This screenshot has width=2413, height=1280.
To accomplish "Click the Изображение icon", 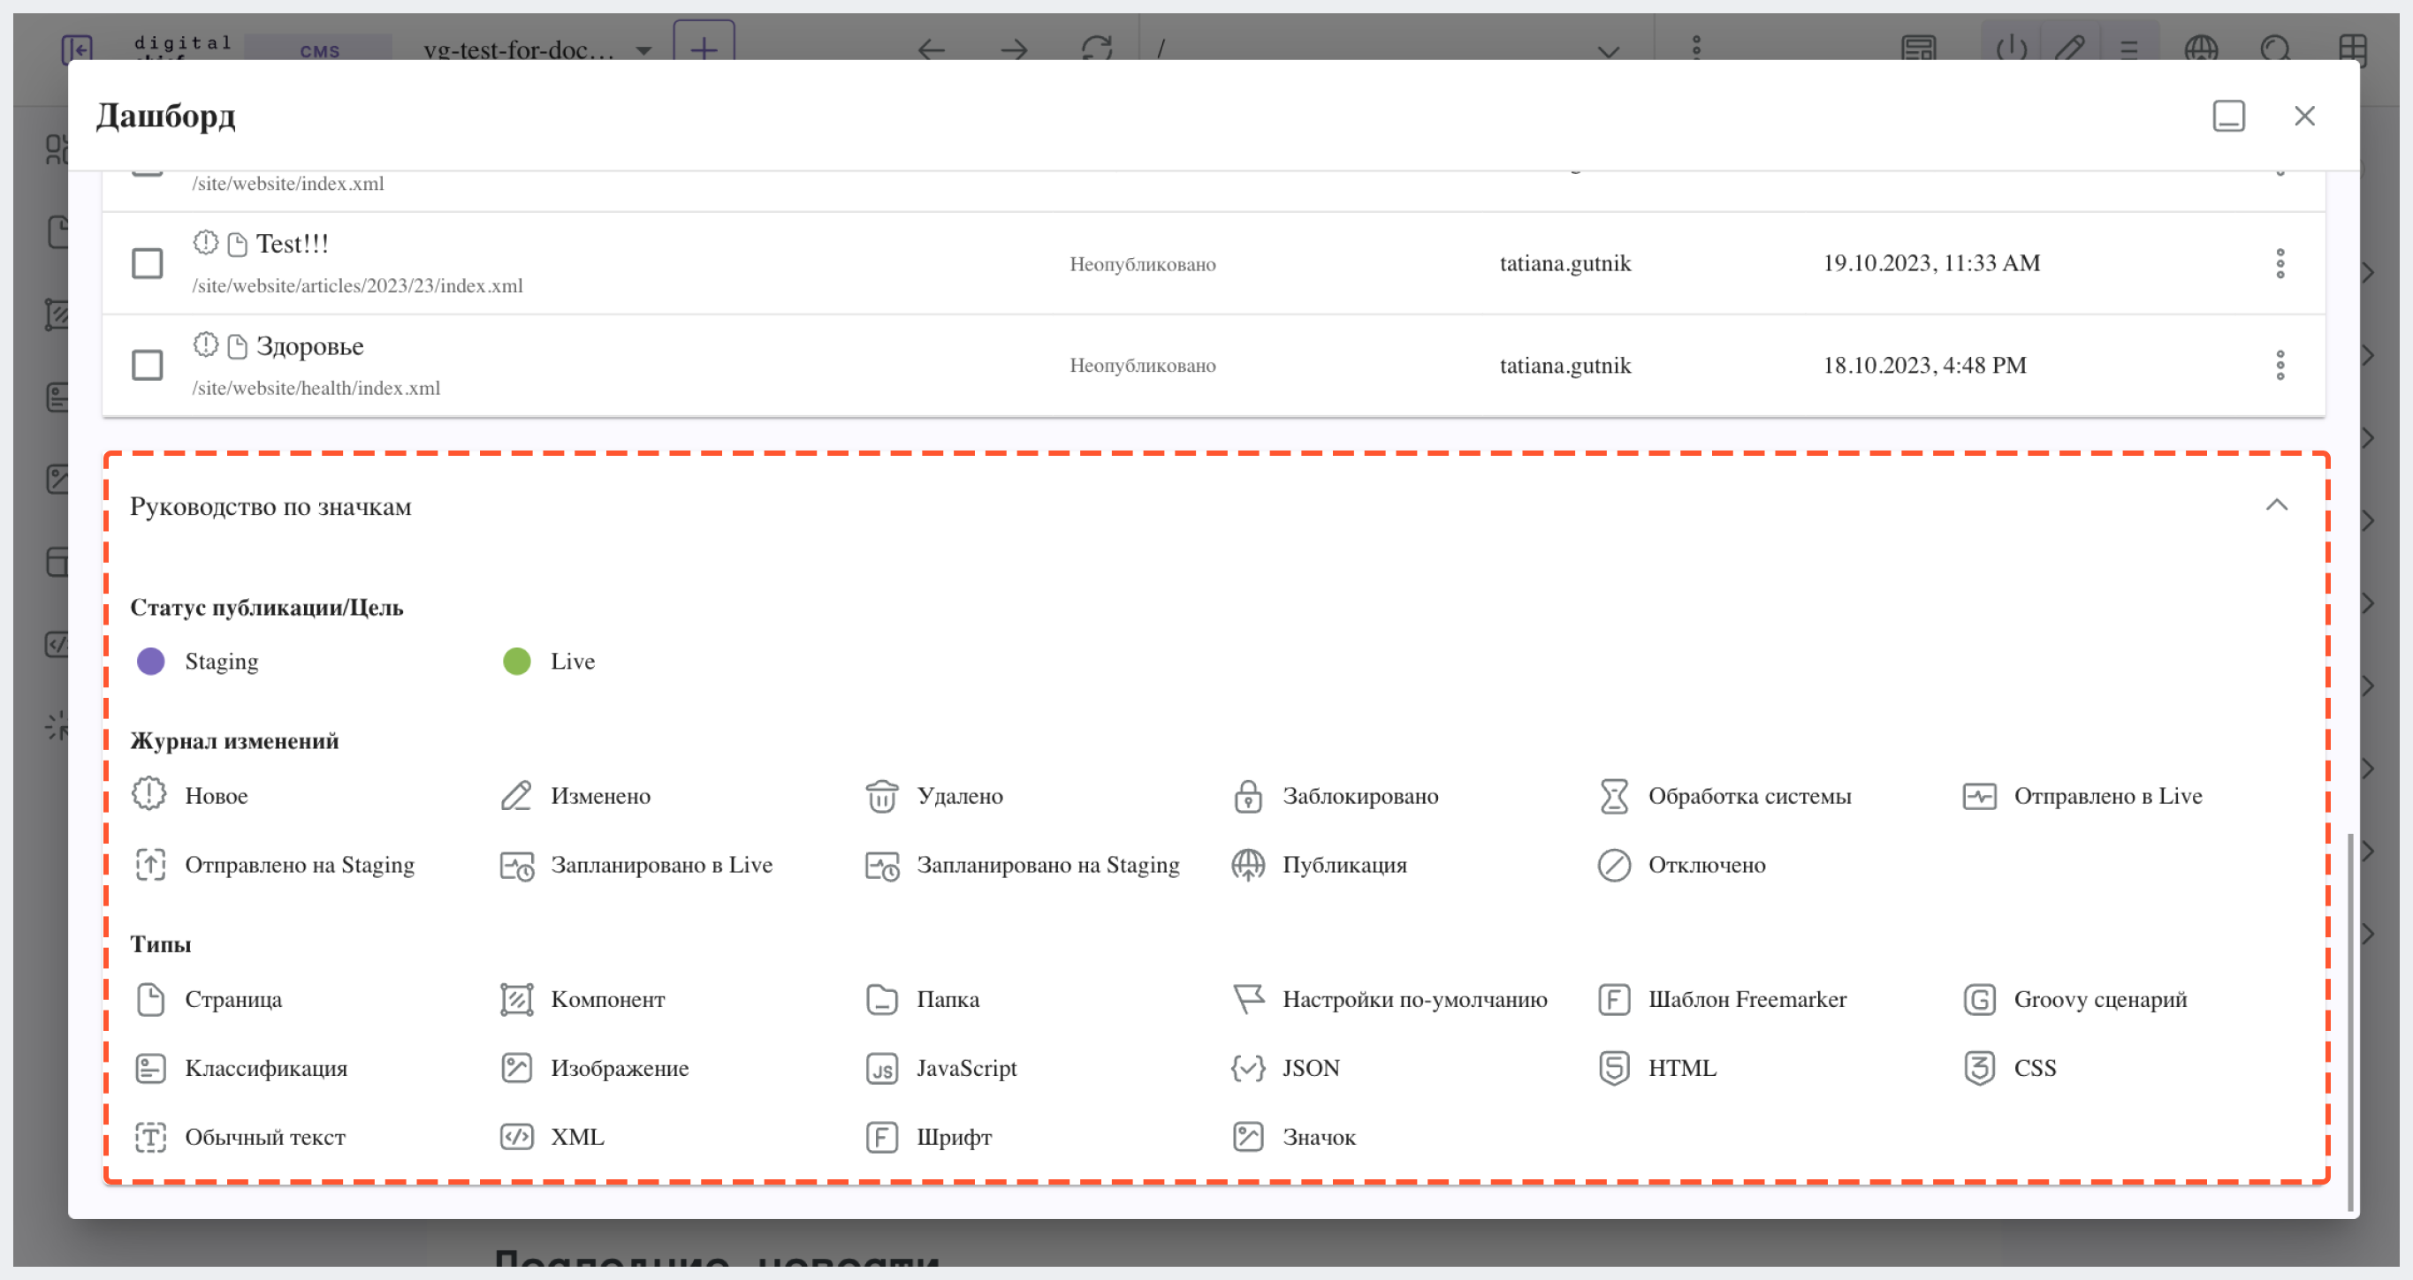I will [x=516, y=1067].
